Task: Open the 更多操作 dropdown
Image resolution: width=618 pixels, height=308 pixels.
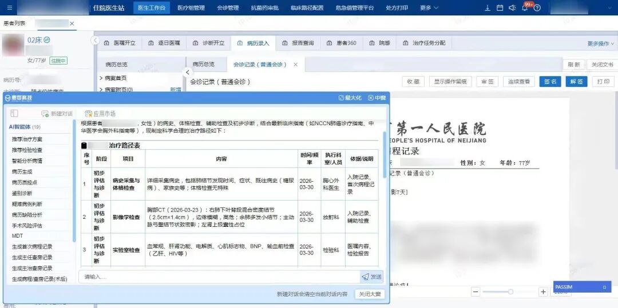Action: (600, 43)
